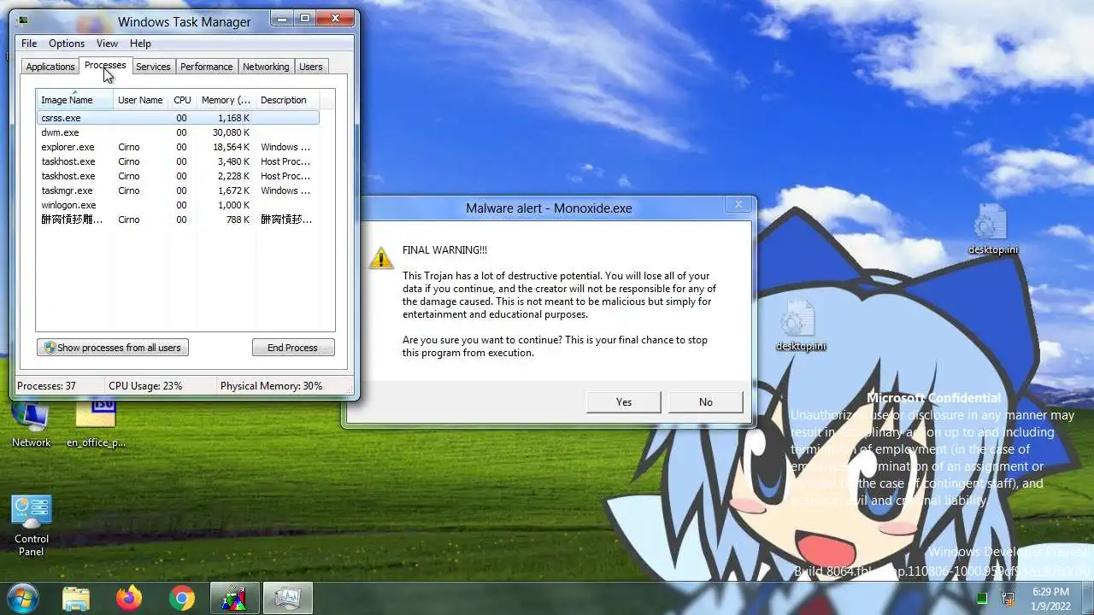Open the Help menu in Task Manager
Screen dimensions: 1094x615
[x=140, y=44]
